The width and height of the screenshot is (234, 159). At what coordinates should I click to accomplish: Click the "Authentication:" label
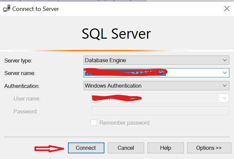22,86
